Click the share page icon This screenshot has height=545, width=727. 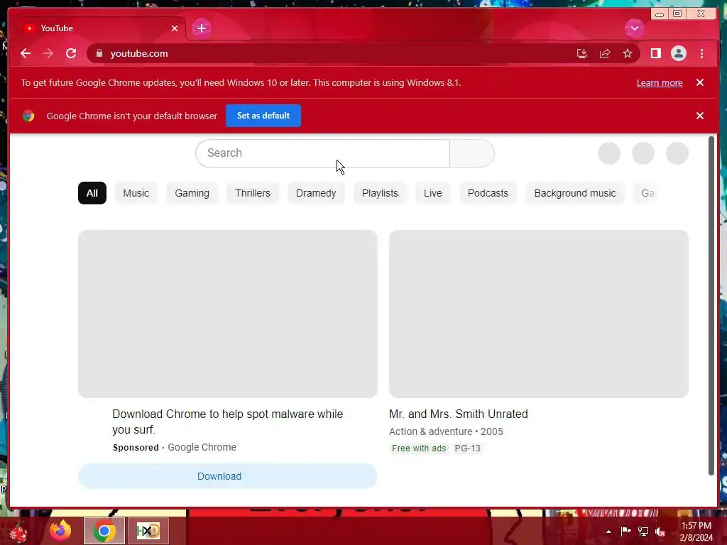point(605,53)
